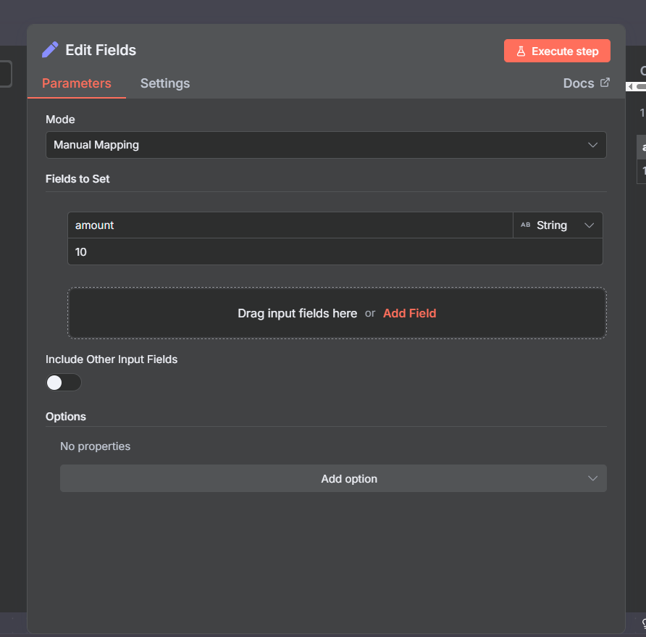Click the external link icon next to Docs
Viewport: 646px width, 637px height.
click(x=605, y=83)
